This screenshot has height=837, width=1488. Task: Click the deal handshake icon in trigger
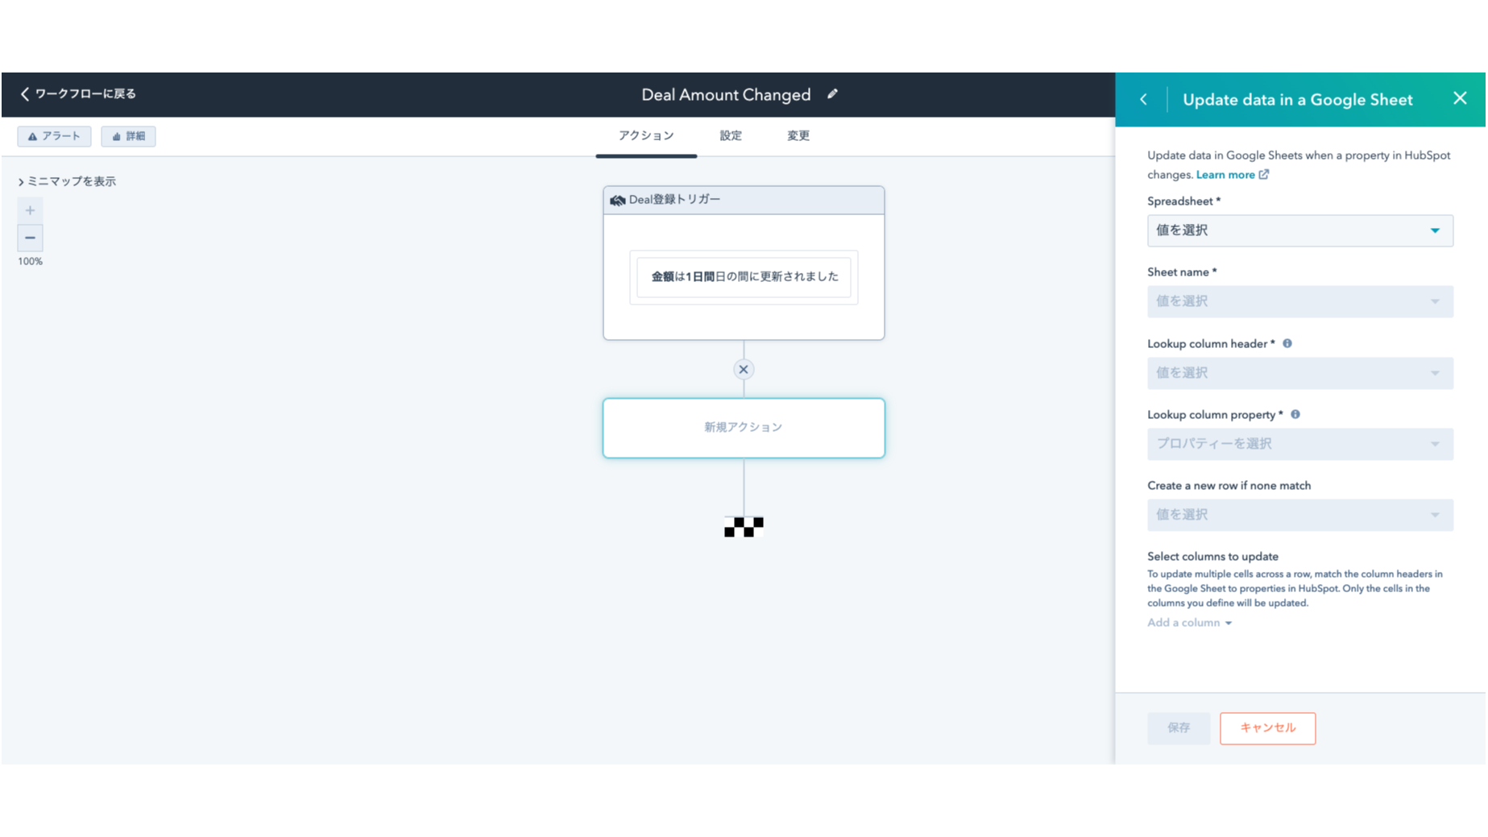click(x=617, y=200)
